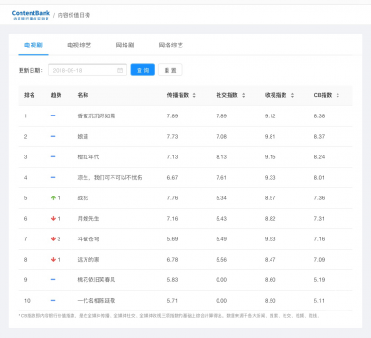Sort by CB指数 column arrows

coord(338,95)
